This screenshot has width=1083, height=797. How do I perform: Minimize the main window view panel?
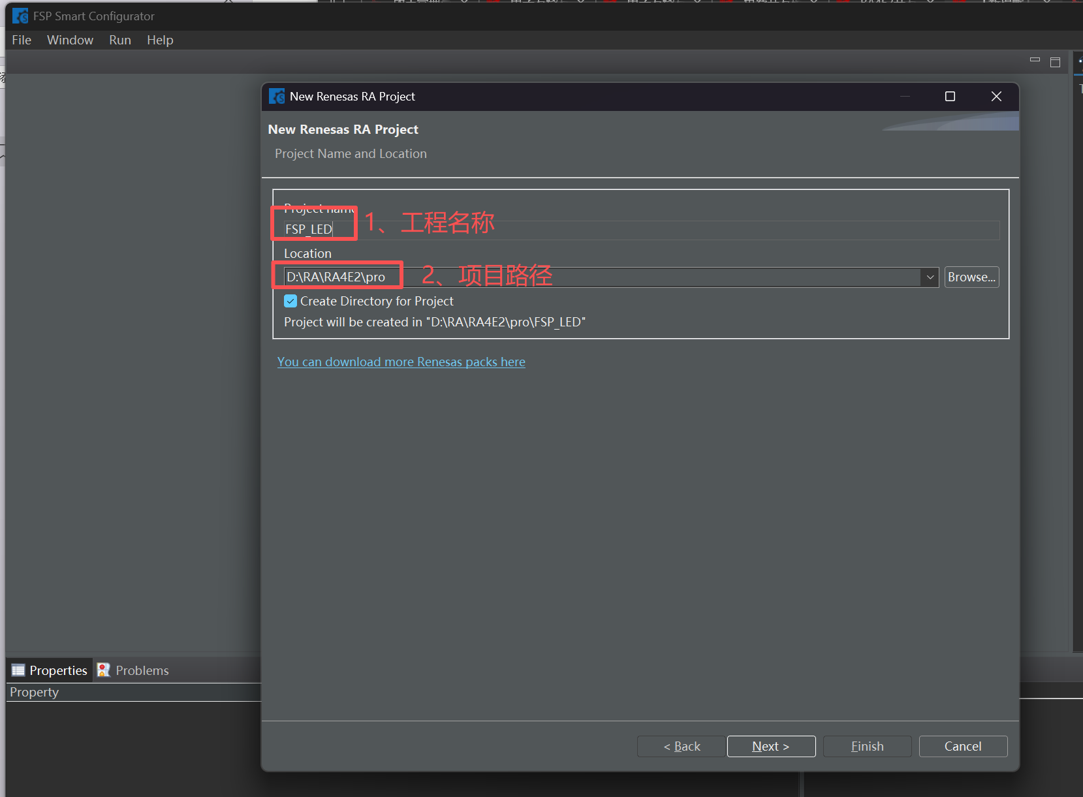(x=1035, y=60)
